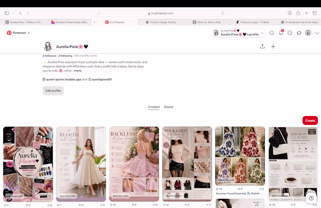Open page reader icon in address bar
This screenshot has width=321, height=208.
pos(98,13)
